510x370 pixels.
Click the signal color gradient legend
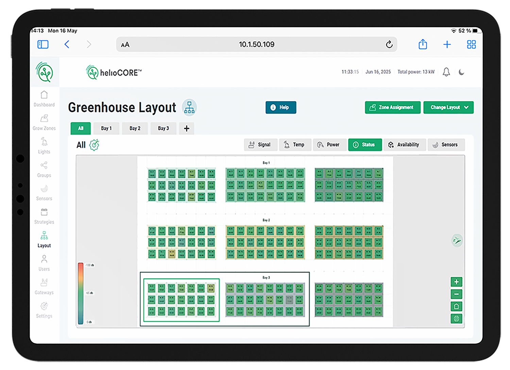coord(81,293)
